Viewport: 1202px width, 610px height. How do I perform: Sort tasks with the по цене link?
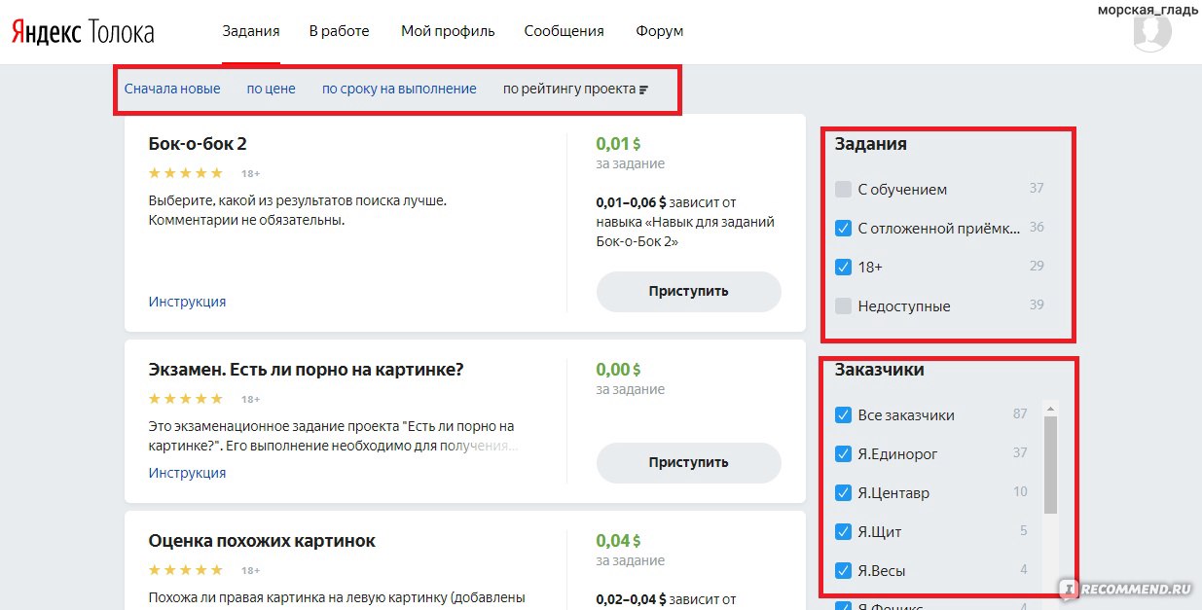pos(271,89)
